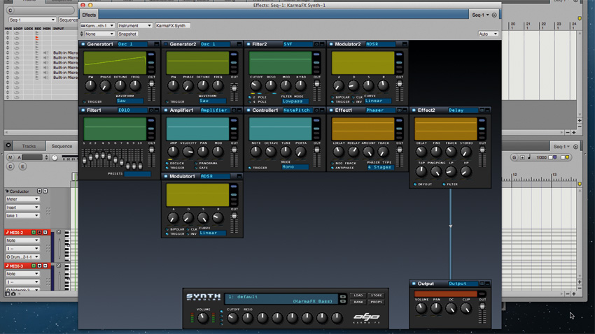The height and width of the screenshot is (334, 595).
Task: Open Conductor Meter dropdown
Action: click(22, 199)
